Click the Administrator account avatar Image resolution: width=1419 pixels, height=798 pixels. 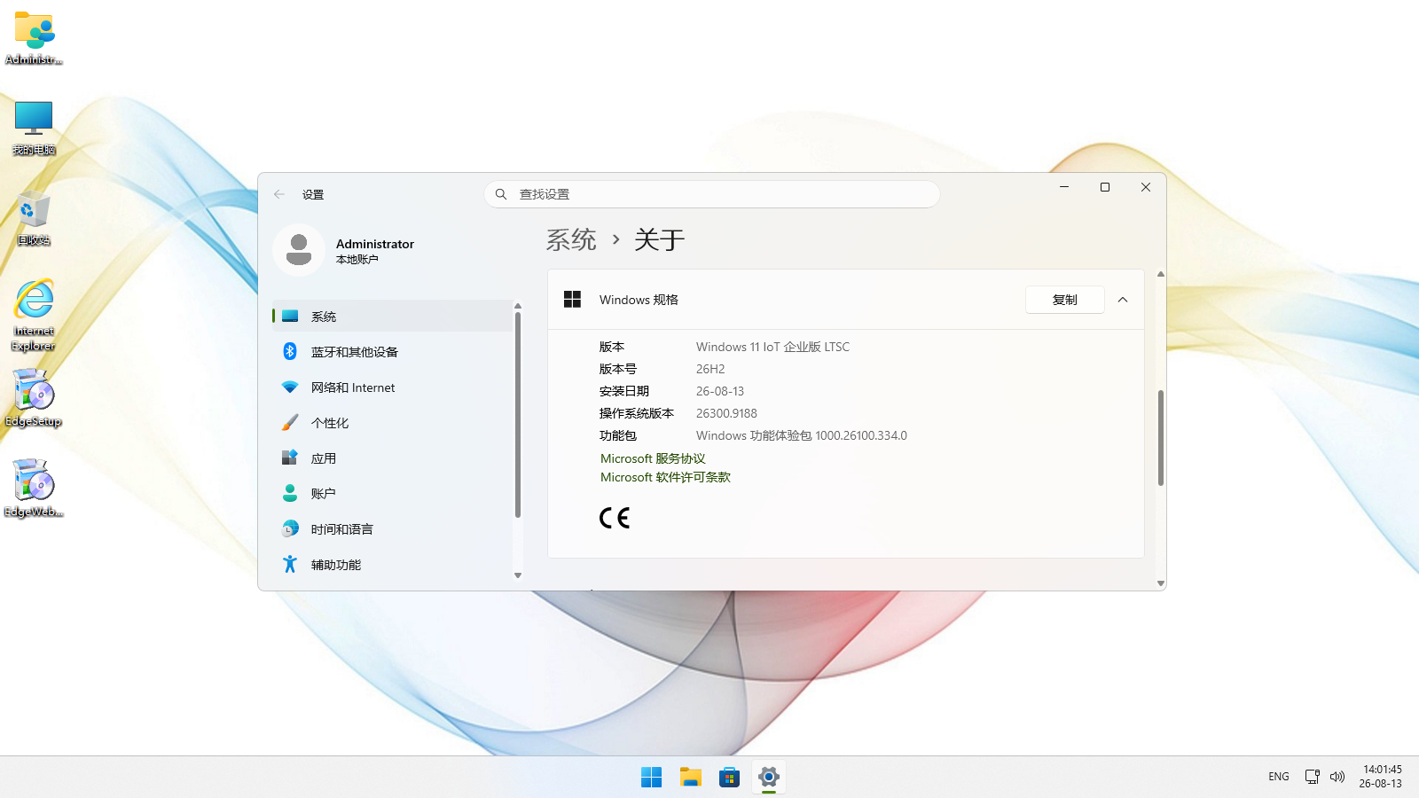299,250
